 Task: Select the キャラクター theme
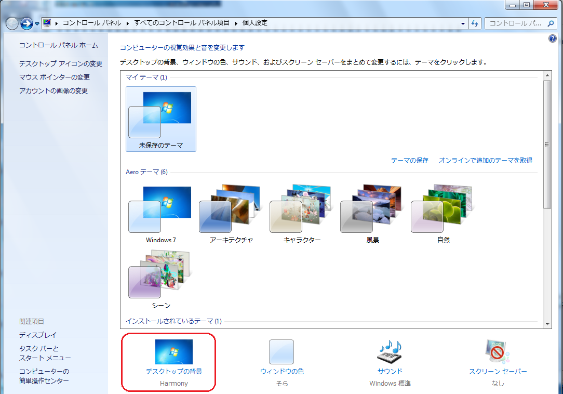click(302, 214)
